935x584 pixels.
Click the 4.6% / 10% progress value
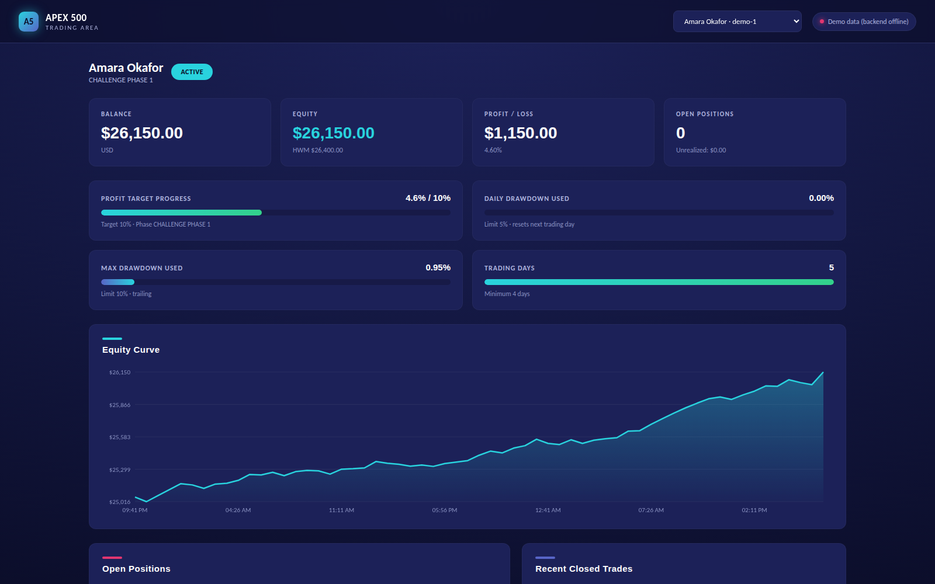pyautogui.click(x=428, y=198)
